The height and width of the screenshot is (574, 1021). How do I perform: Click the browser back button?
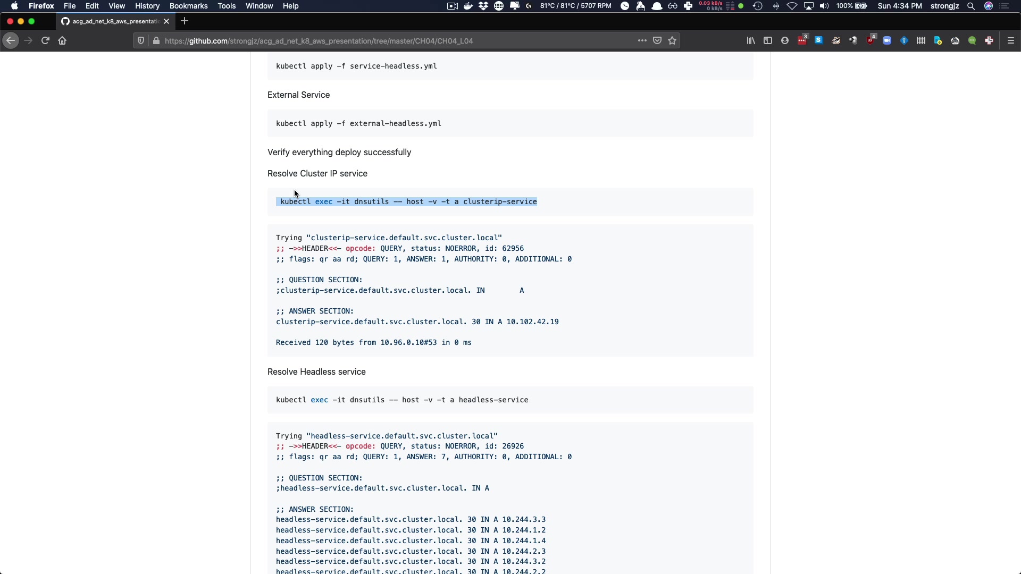11,40
